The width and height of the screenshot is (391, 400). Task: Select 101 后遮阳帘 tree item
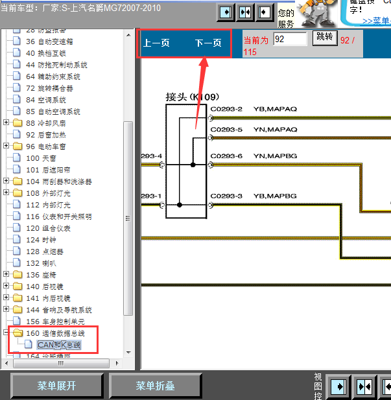pyautogui.click(x=48, y=170)
